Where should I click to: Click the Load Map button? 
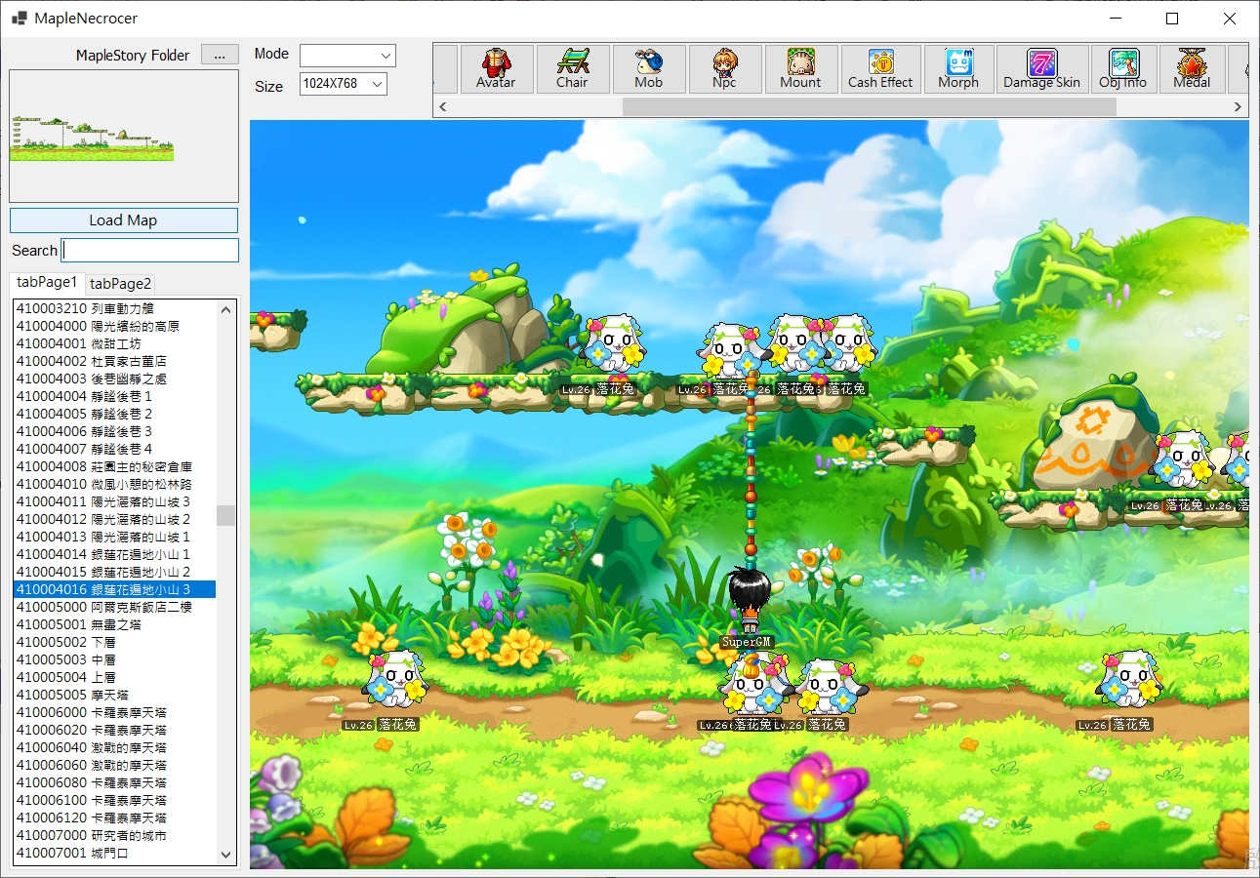[x=124, y=220]
